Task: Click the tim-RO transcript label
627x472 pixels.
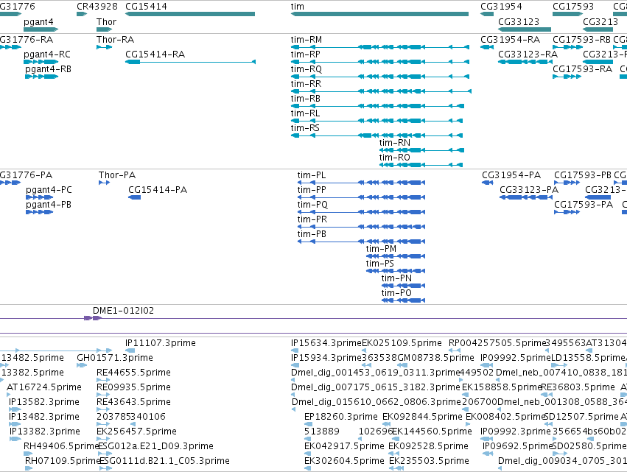Action: [x=395, y=158]
